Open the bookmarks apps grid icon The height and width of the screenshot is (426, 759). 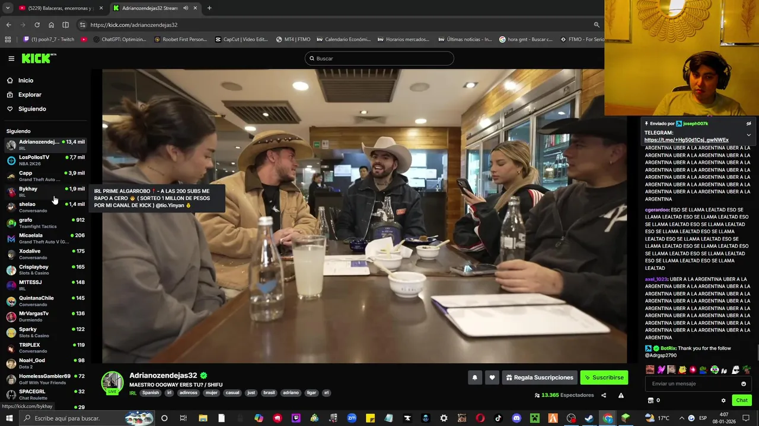click(8, 40)
